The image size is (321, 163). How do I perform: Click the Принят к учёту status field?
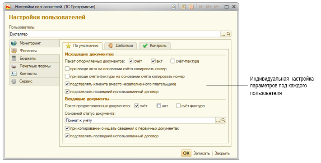pyautogui.click(x=140, y=120)
